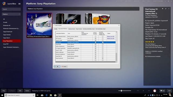Select the LaunchBox icon on the taskbar
Screen dimensions: 173x97
click(60, 95)
